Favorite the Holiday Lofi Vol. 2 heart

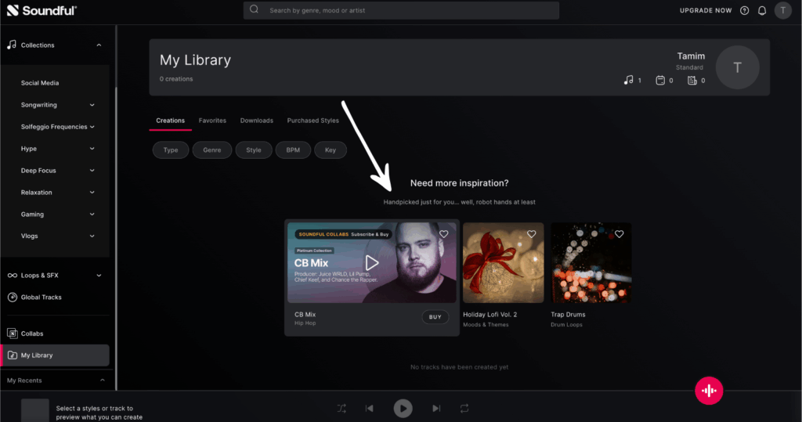[x=532, y=234]
